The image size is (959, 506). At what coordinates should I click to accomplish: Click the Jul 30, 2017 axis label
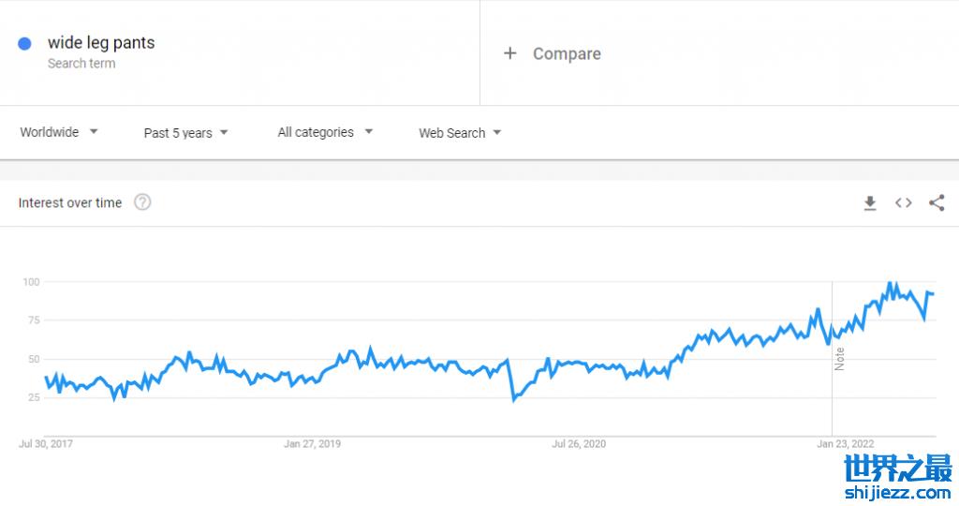(x=45, y=444)
